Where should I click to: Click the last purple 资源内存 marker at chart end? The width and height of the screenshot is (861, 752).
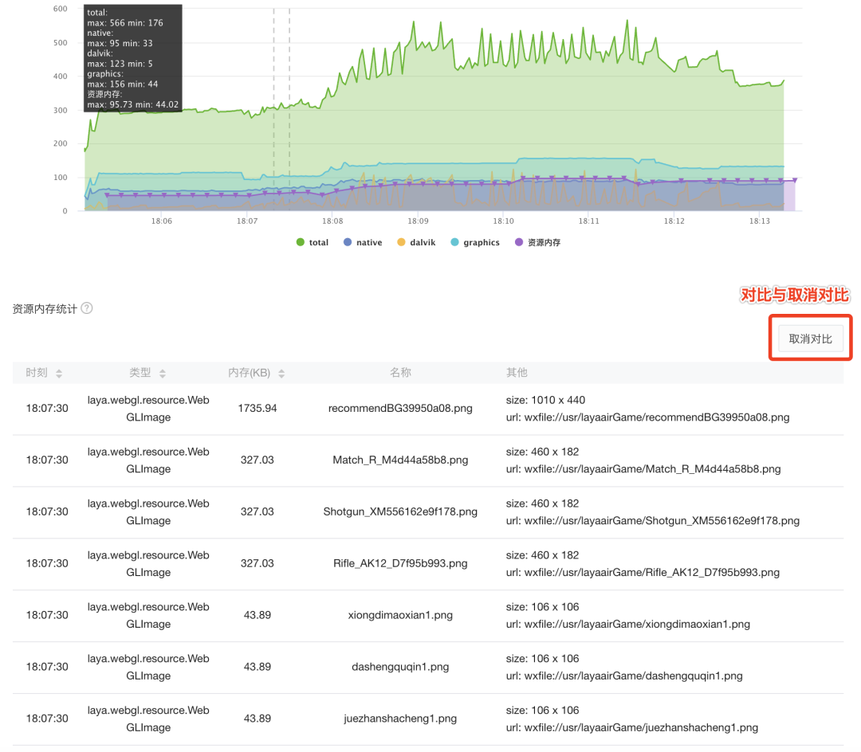pos(794,181)
